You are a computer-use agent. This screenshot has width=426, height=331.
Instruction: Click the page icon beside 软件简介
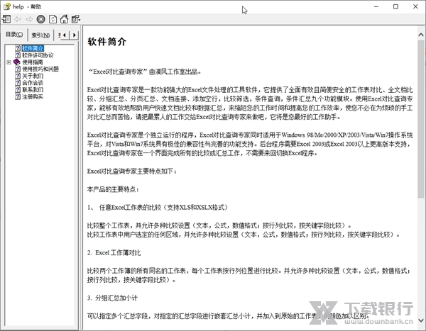click(18, 48)
